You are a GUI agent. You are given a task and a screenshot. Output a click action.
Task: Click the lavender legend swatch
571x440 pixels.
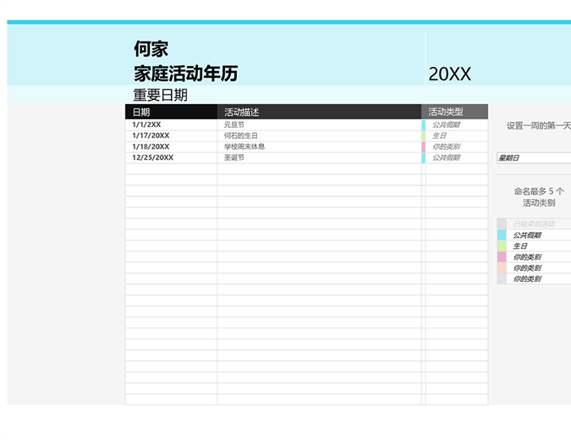(502, 278)
